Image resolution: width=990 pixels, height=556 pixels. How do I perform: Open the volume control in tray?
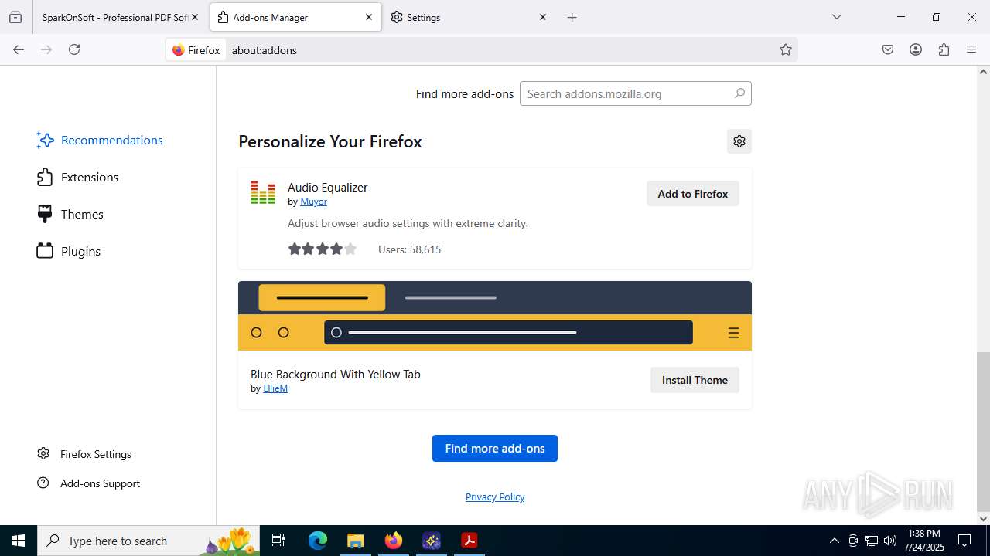click(890, 541)
